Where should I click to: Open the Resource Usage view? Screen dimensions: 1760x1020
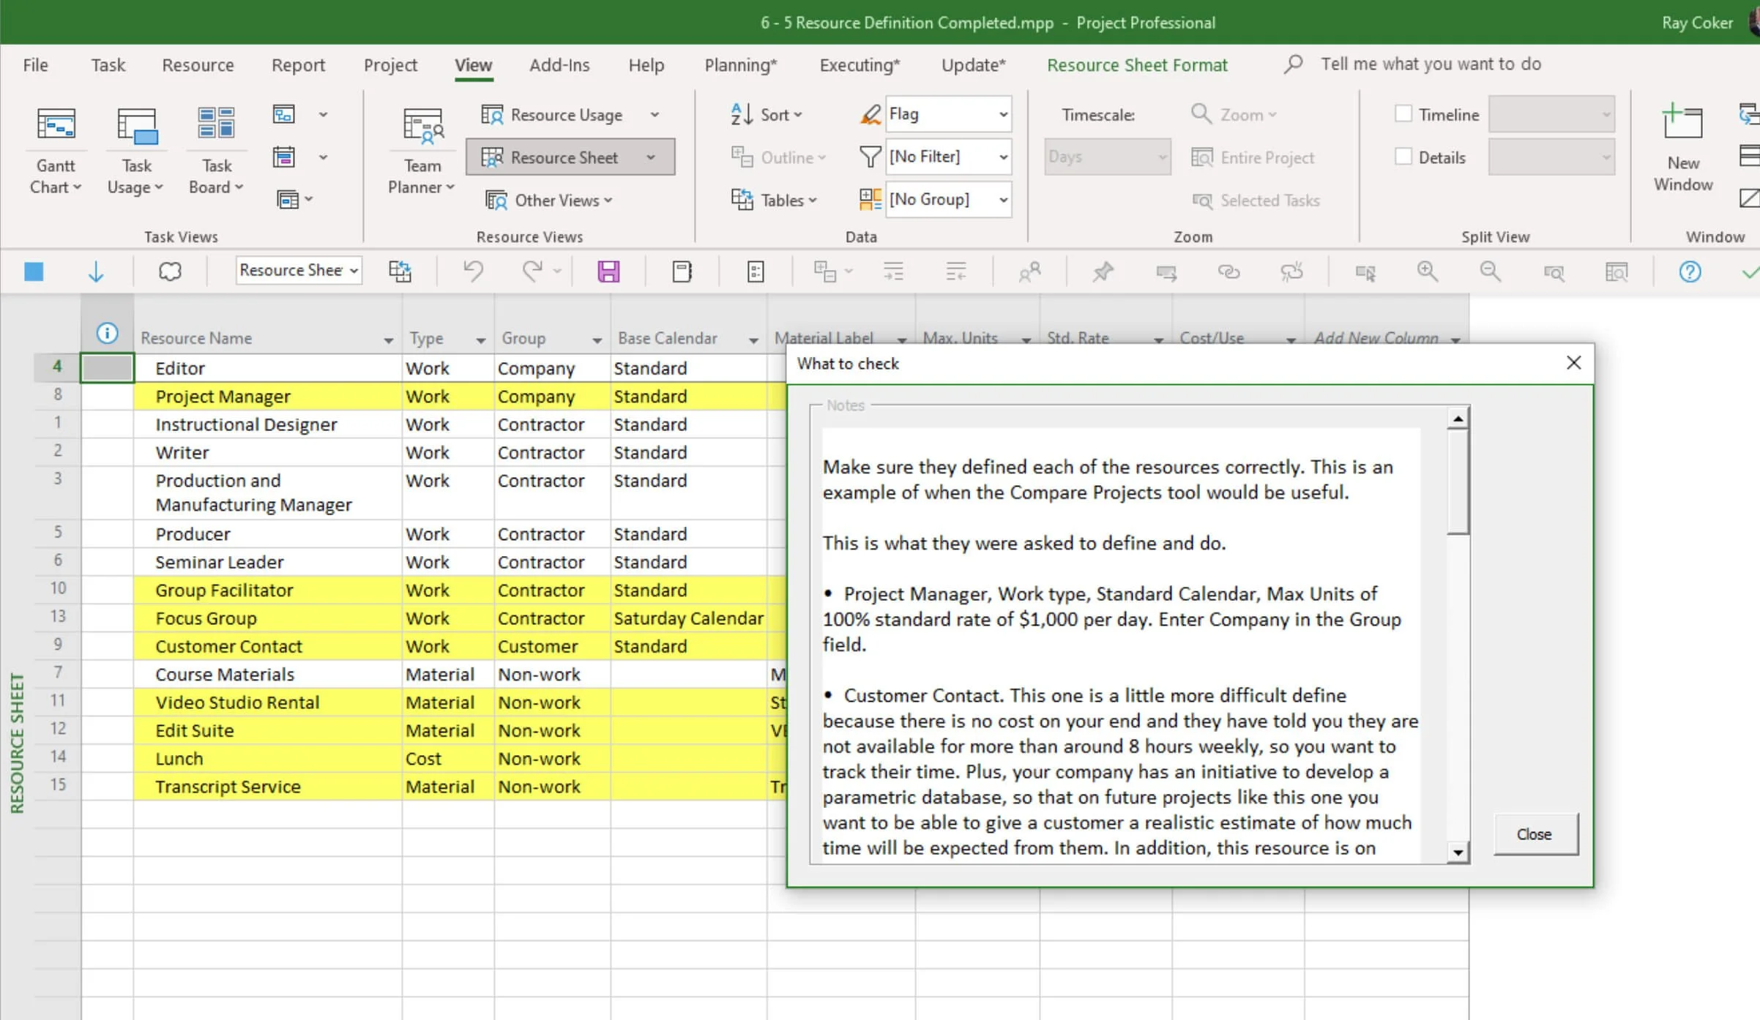pyautogui.click(x=567, y=114)
